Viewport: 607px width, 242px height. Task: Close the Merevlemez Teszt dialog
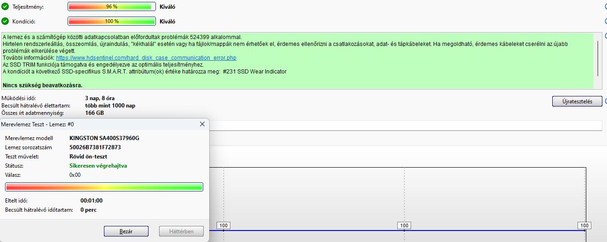(202, 124)
